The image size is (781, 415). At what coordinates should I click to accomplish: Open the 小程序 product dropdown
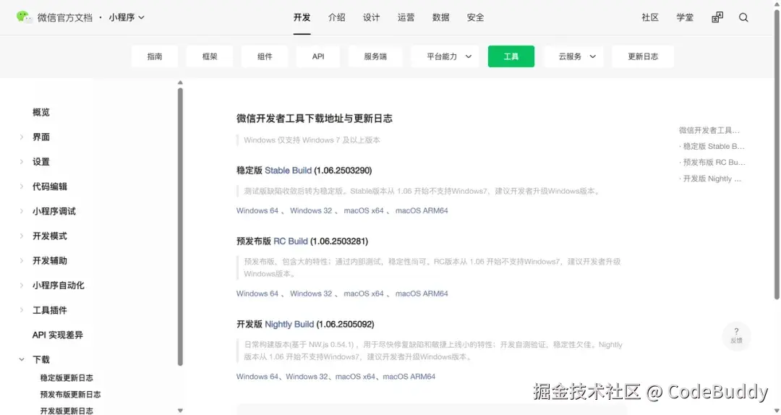pyautogui.click(x=127, y=17)
